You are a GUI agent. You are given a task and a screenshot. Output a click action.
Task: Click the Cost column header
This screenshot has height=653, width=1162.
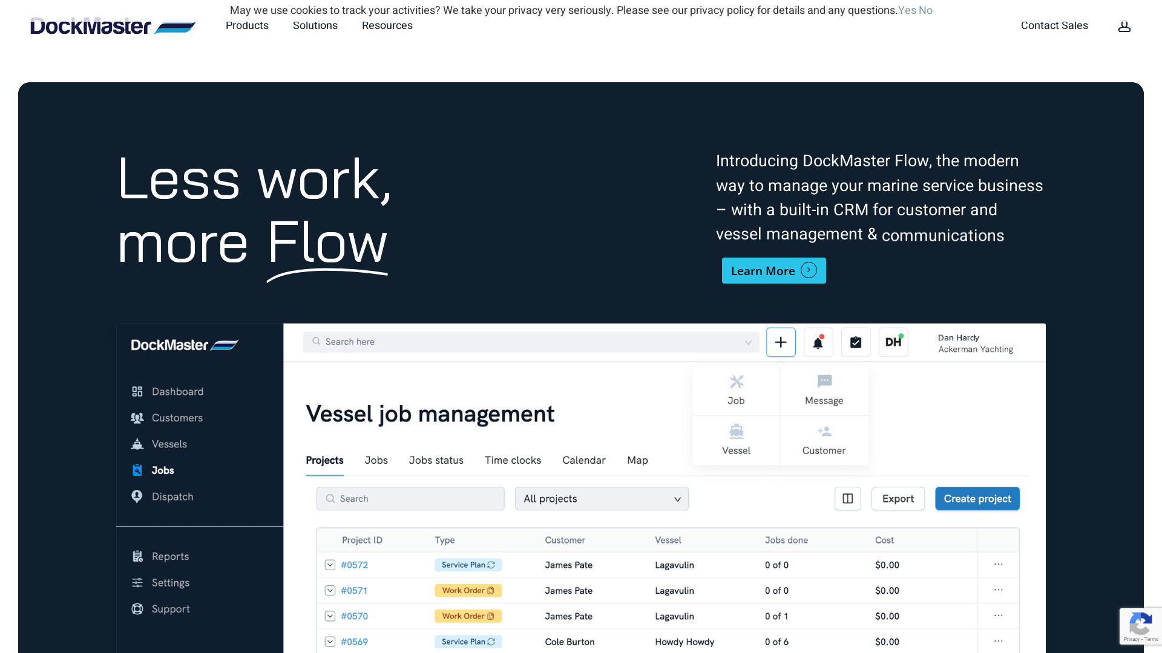884,541
